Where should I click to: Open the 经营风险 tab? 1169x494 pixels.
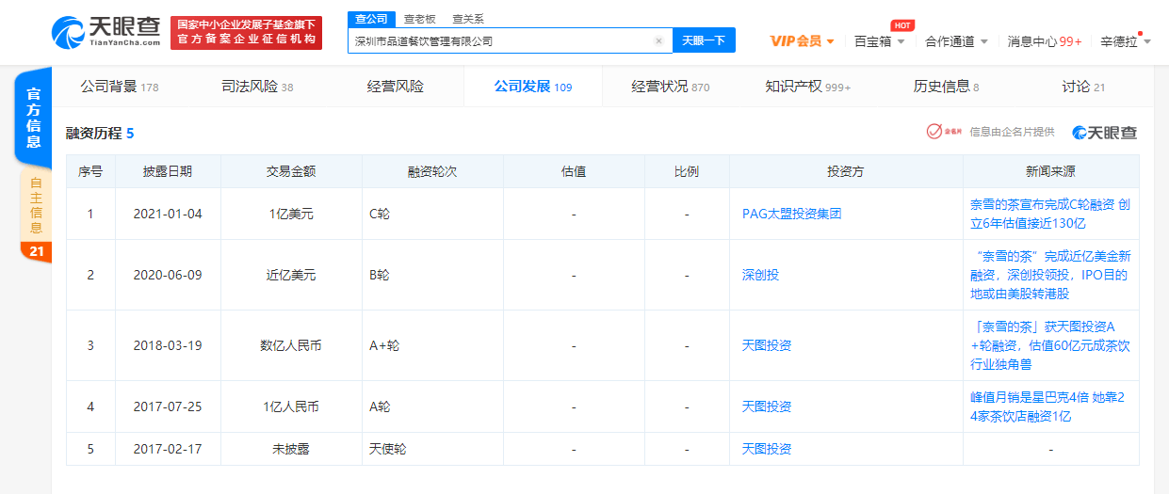pos(396,87)
